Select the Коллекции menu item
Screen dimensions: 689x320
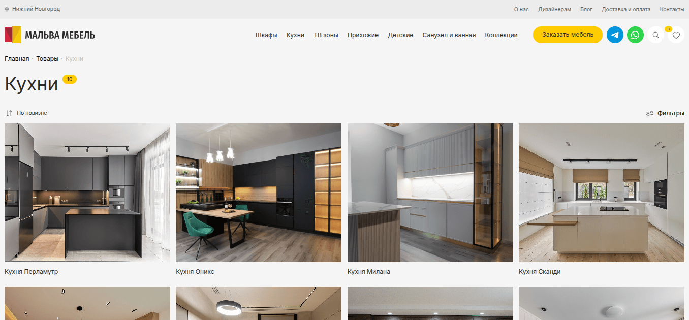[x=501, y=35]
